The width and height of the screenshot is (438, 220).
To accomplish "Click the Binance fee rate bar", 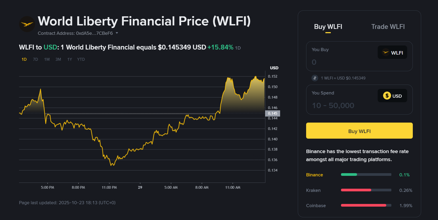I will (366, 175).
